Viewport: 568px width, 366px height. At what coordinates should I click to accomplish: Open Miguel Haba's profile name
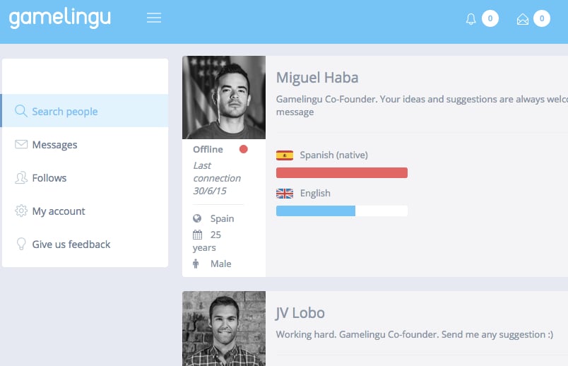[x=317, y=78]
